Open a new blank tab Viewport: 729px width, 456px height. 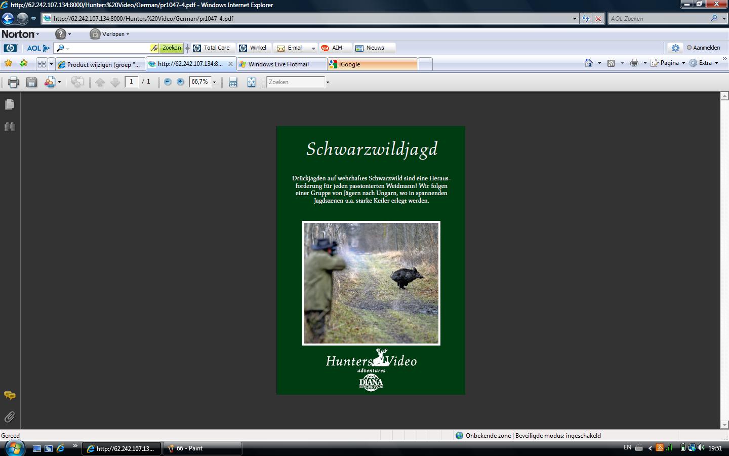(425, 64)
